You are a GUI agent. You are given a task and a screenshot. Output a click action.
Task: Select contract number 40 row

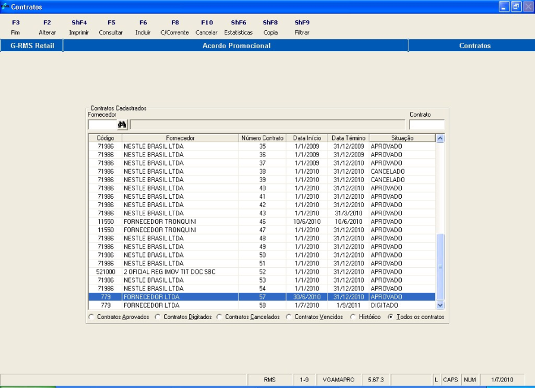pyautogui.click(x=262, y=188)
